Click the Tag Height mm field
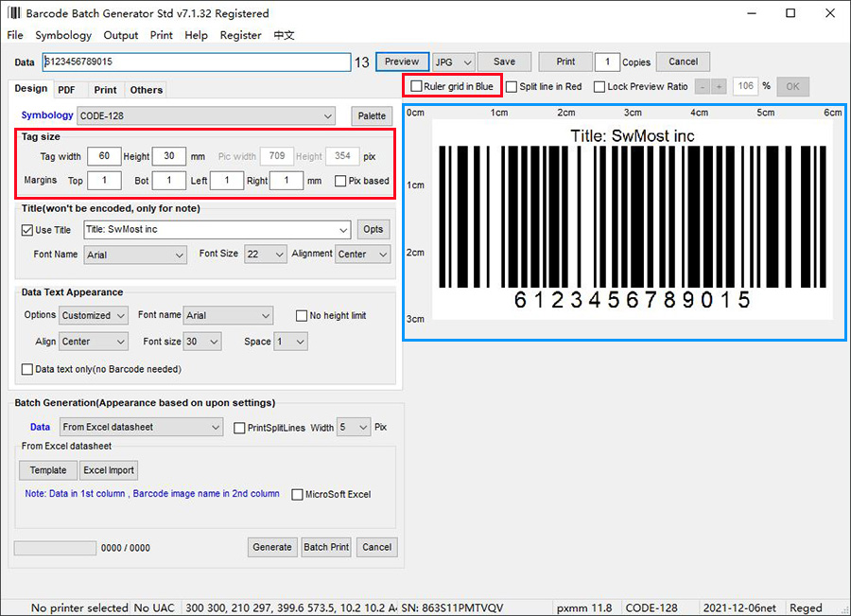This screenshot has height=616, width=851. point(169,156)
